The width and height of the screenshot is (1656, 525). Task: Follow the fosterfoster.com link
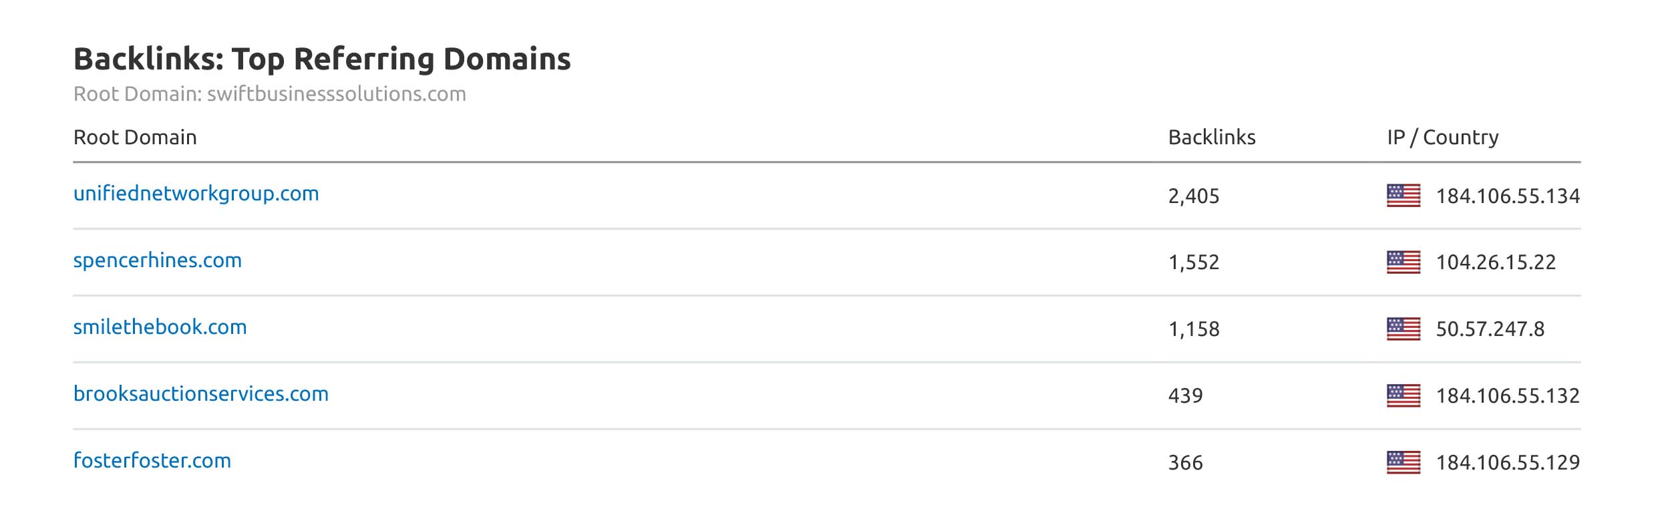[152, 461]
